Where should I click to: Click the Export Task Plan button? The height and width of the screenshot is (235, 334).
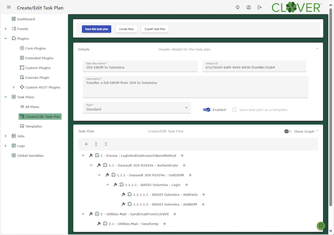click(x=155, y=29)
